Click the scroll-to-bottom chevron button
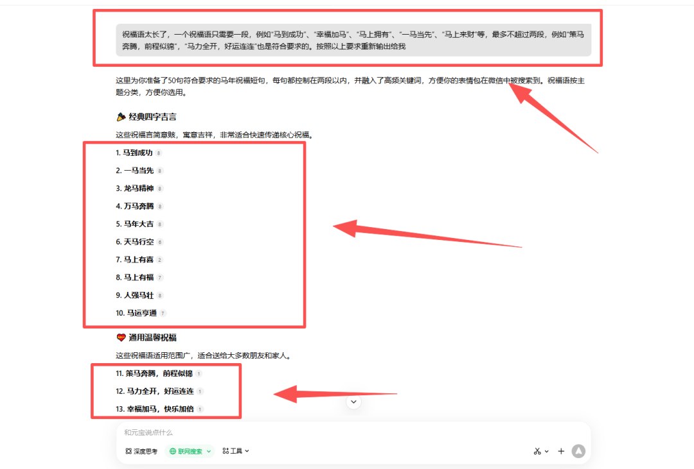 353,401
